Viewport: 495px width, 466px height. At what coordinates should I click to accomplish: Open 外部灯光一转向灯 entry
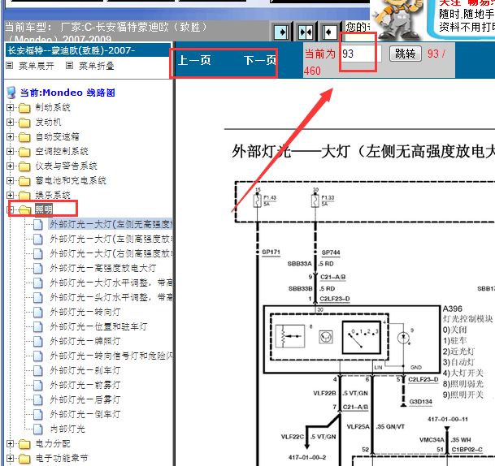(x=85, y=312)
